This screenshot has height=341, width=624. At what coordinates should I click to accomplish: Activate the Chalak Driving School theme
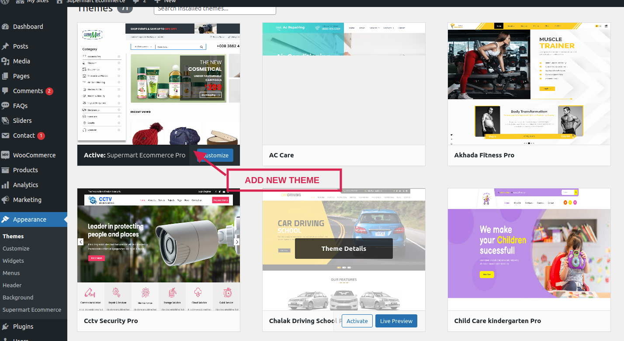pyautogui.click(x=357, y=321)
